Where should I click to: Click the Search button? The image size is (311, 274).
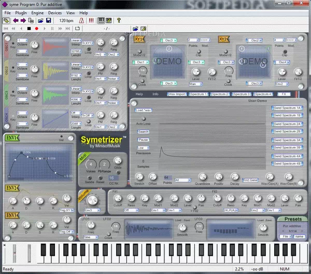[143, 132]
